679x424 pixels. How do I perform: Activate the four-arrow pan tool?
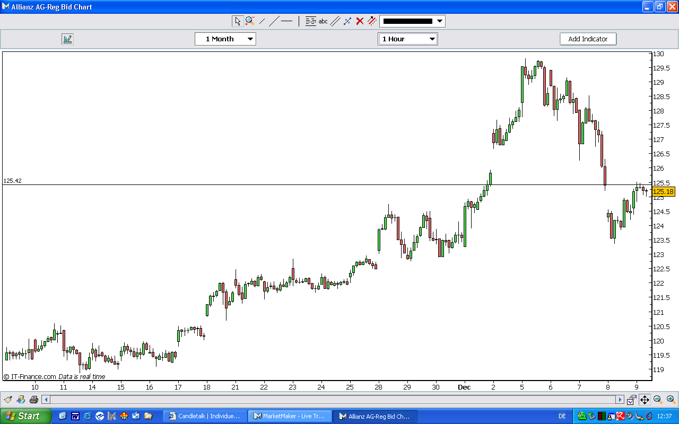click(645, 400)
